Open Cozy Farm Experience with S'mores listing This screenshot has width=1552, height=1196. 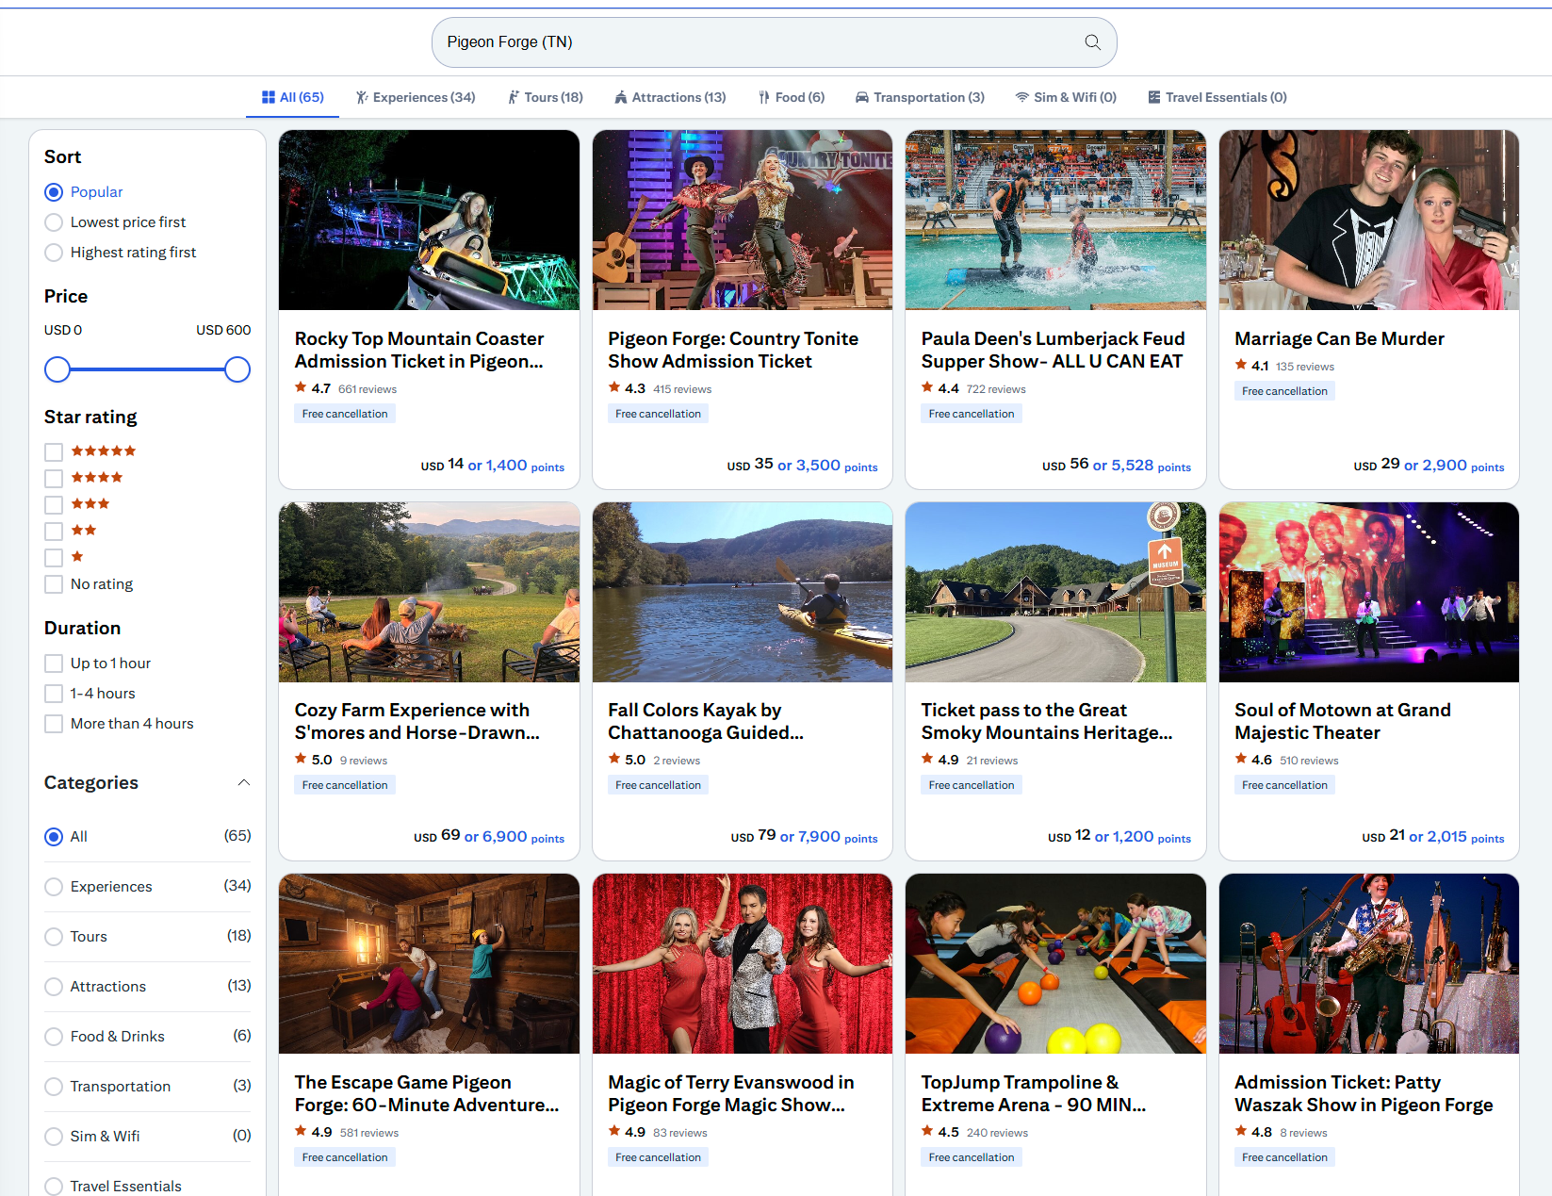click(x=417, y=721)
